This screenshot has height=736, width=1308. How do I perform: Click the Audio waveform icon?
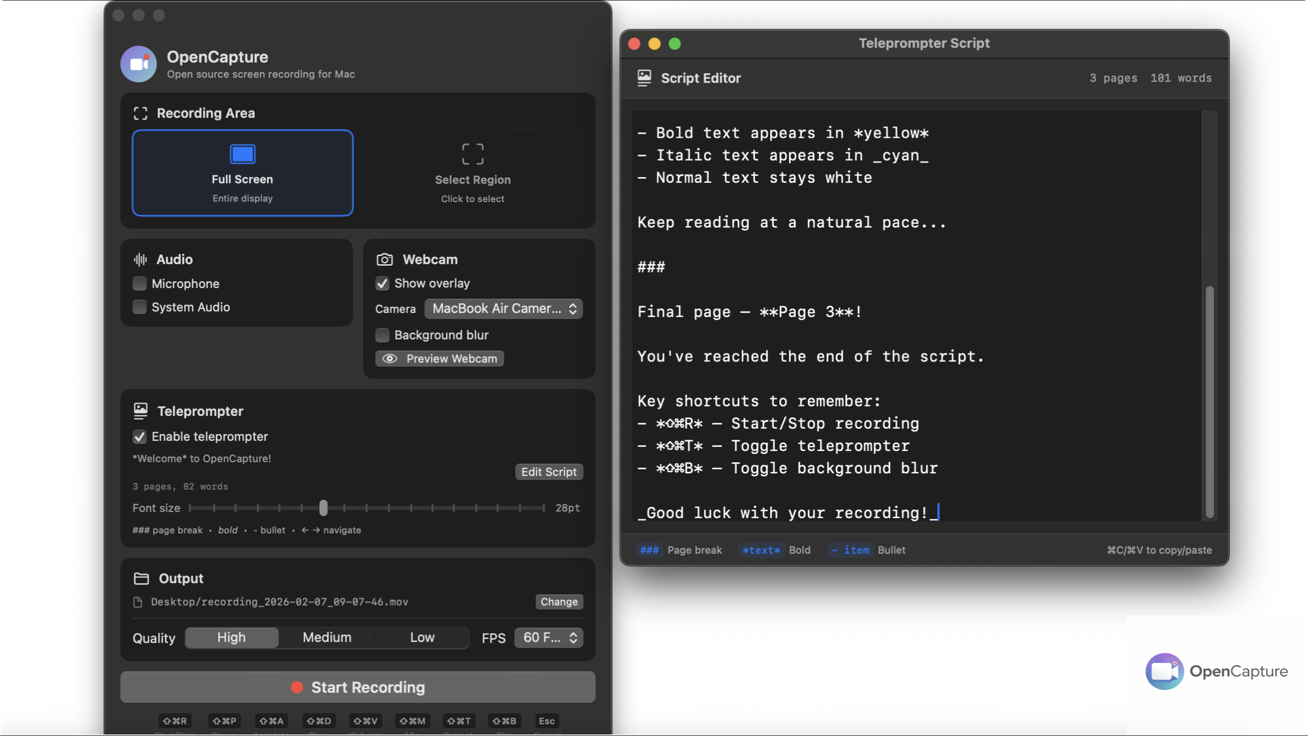coord(140,260)
